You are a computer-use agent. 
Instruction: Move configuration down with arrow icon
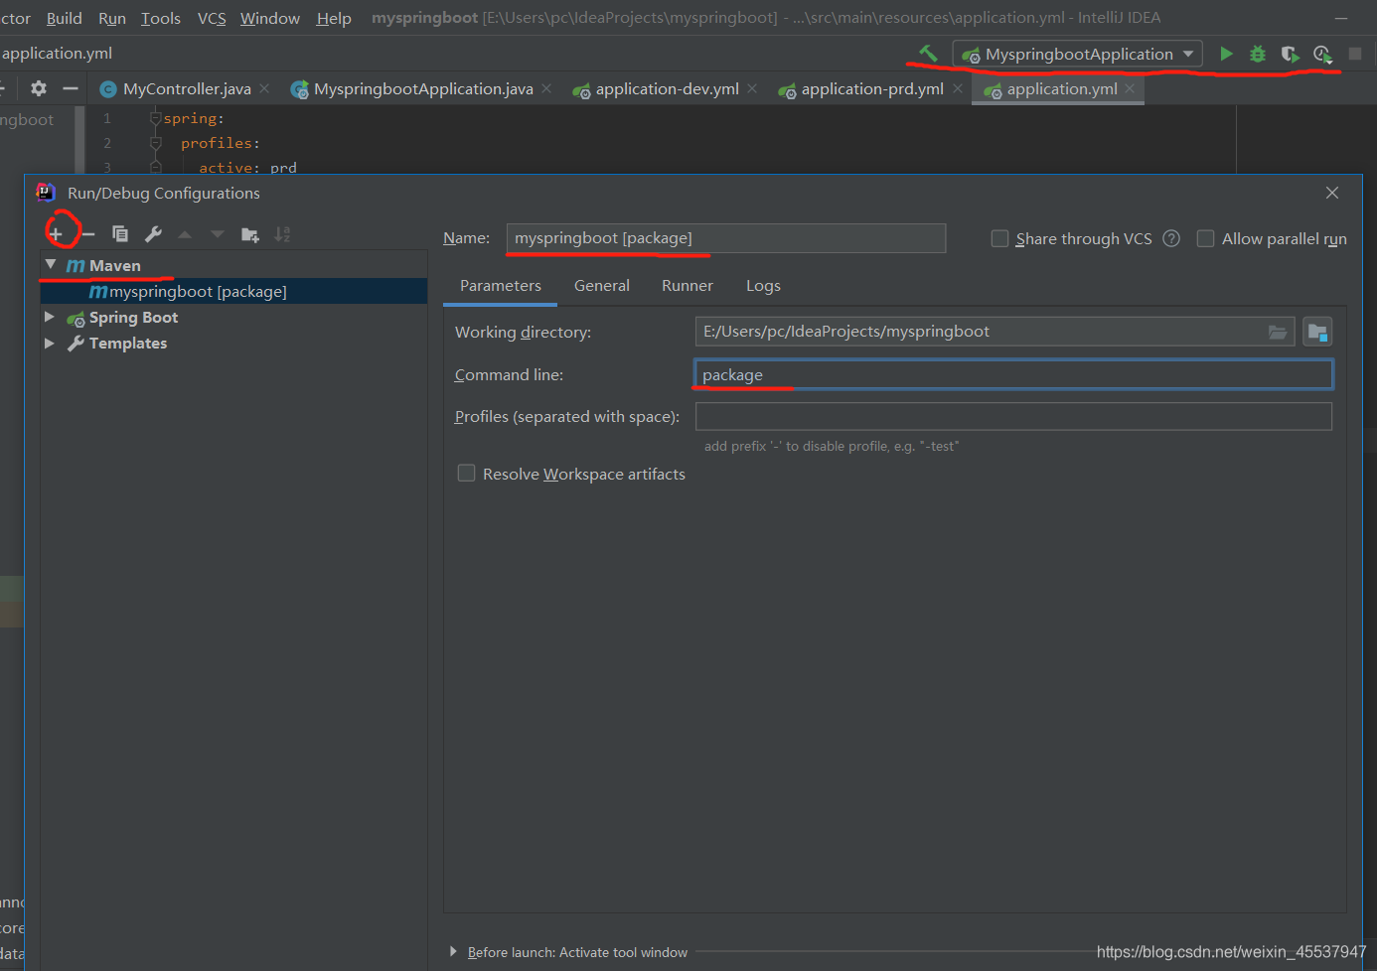218,234
